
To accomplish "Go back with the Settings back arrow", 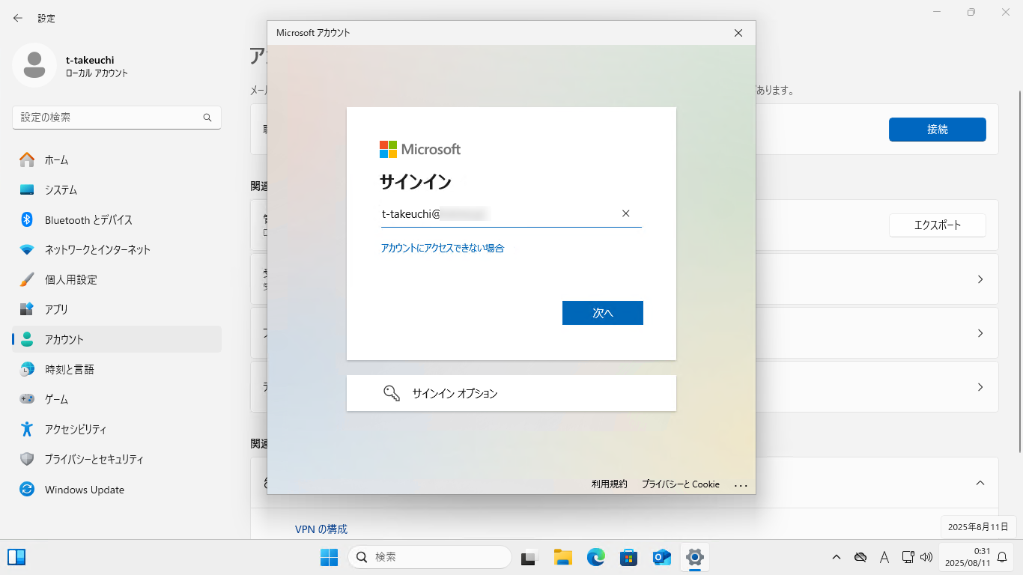I will [18, 18].
